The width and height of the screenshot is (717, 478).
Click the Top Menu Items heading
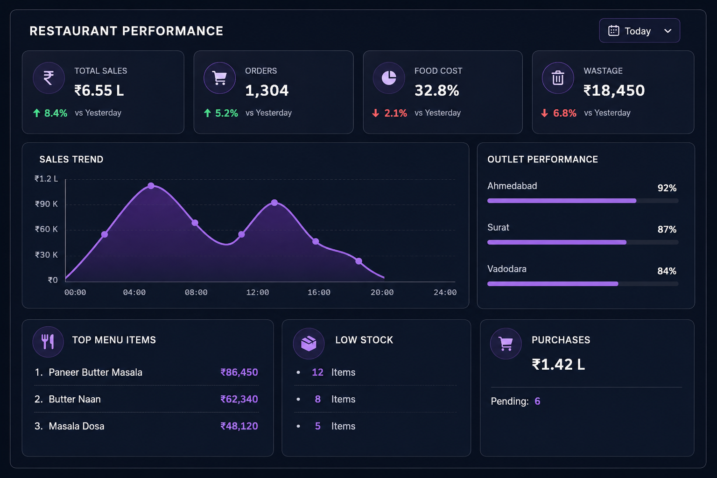click(114, 340)
